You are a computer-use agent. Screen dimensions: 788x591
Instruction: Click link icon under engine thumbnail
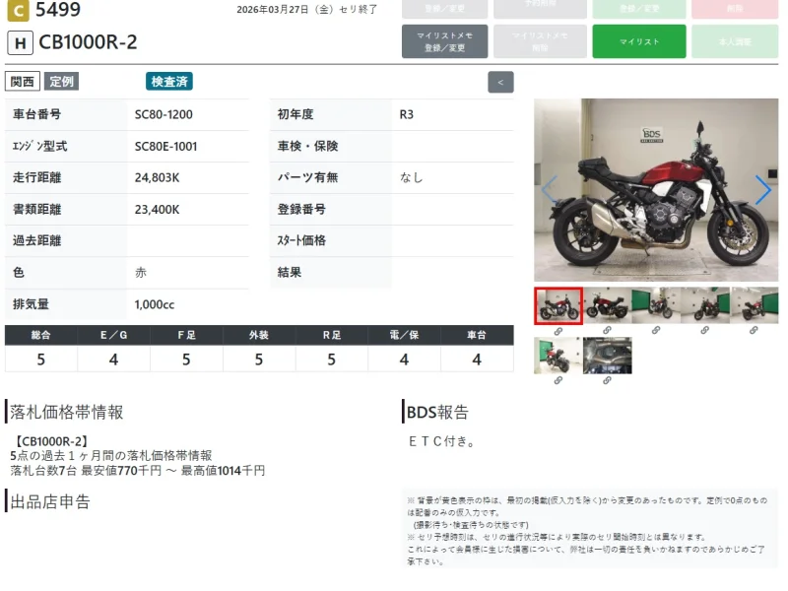[607, 380]
